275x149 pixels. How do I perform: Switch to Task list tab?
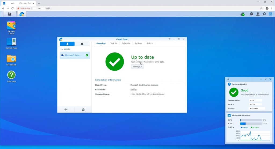pyautogui.click(x=114, y=43)
